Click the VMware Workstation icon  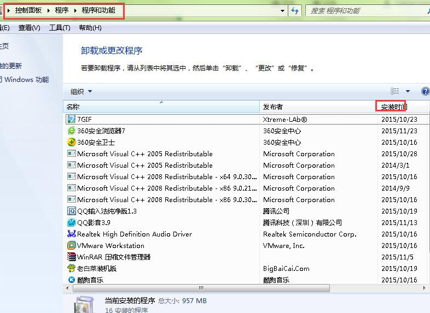pyautogui.click(x=71, y=245)
